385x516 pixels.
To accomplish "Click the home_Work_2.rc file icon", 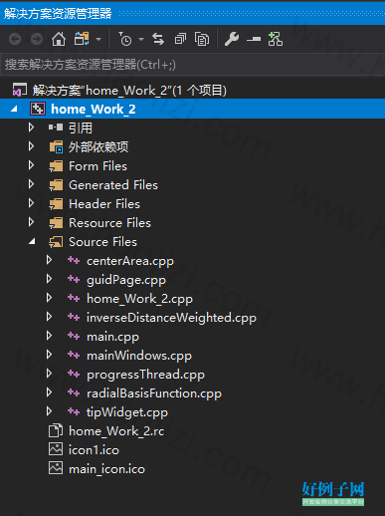I will 56,430.
